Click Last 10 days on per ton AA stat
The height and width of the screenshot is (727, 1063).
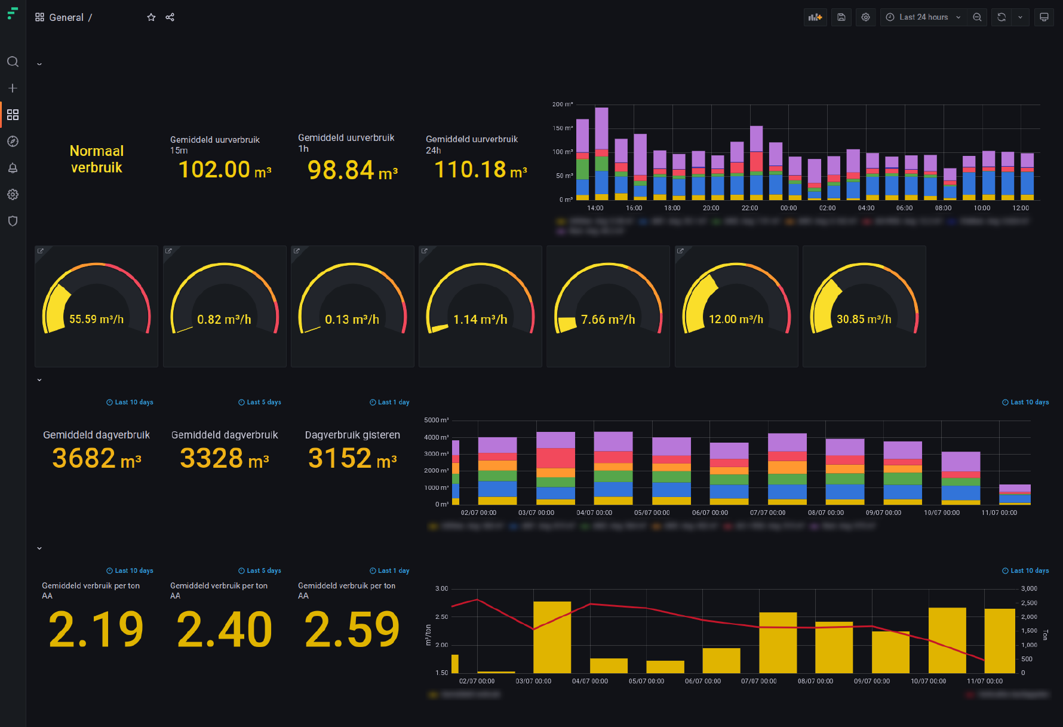(x=130, y=570)
